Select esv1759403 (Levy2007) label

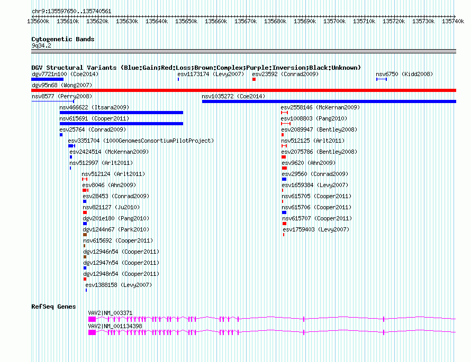pos(316,229)
